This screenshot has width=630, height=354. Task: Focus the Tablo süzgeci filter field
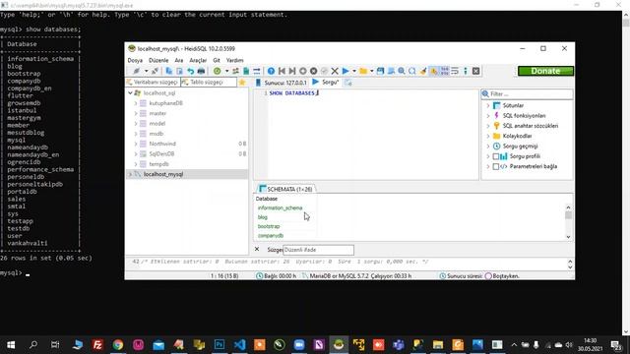point(209,82)
